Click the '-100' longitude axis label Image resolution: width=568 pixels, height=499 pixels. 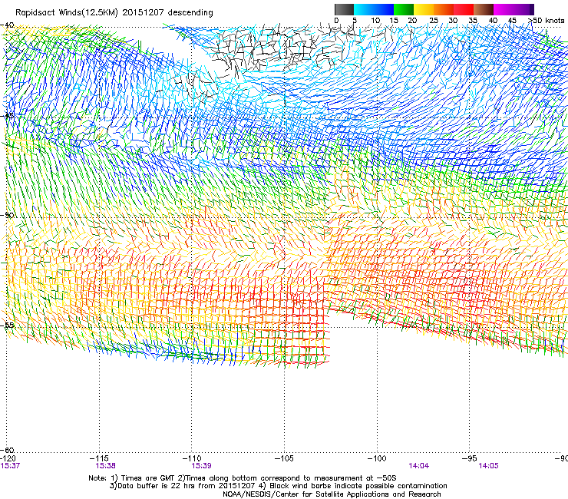[377, 458]
